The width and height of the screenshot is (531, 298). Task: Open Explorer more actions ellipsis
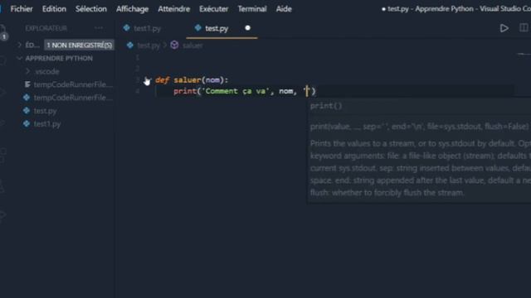coord(99,28)
